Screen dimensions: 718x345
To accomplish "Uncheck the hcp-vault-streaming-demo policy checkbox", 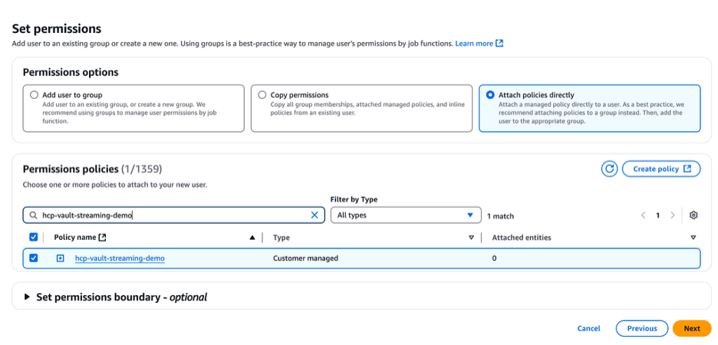I will click(x=34, y=258).
